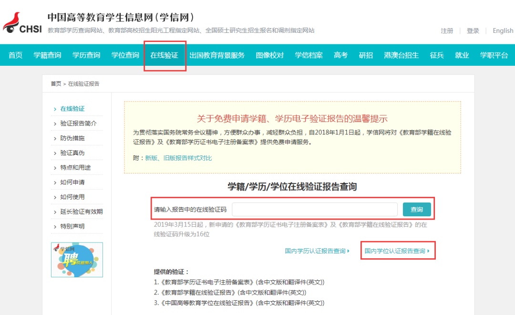Open the 在线验证 navigation tab
Viewport: 515px width, 315px height.
pyautogui.click(x=164, y=55)
